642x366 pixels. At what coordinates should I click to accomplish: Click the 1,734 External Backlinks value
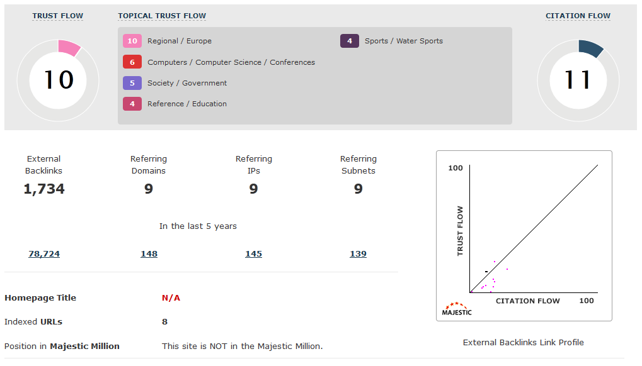tap(44, 189)
